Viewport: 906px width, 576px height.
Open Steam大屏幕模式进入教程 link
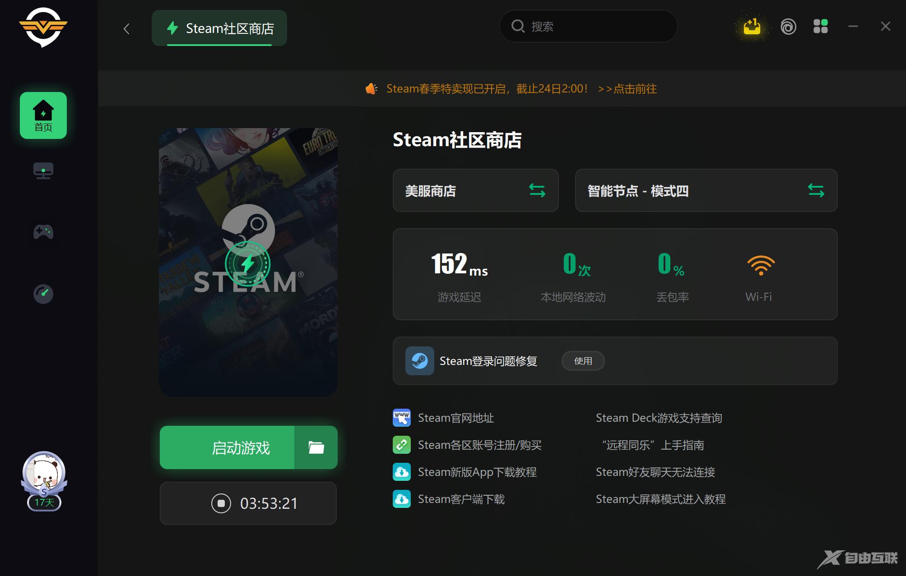(661, 499)
